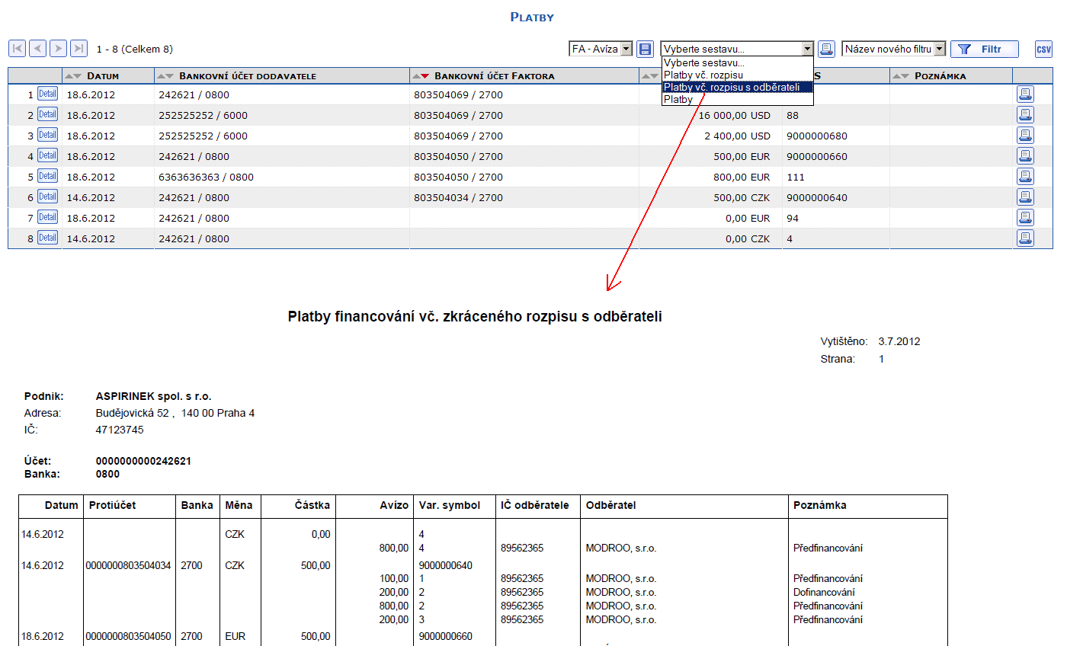Click counter-account 0000000803504034 in the report
1067x646 pixels.
coord(129,565)
